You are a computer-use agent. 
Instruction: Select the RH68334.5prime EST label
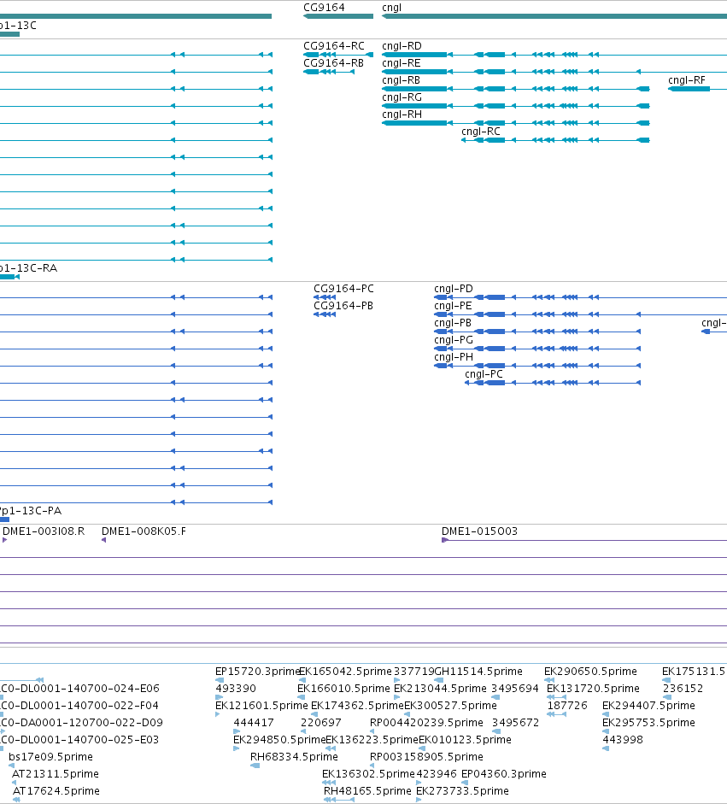[294, 757]
